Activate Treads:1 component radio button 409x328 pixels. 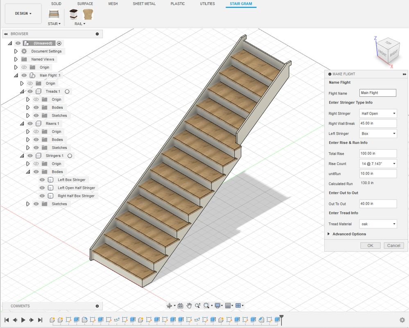pyautogui.click(x=67, y=91)
